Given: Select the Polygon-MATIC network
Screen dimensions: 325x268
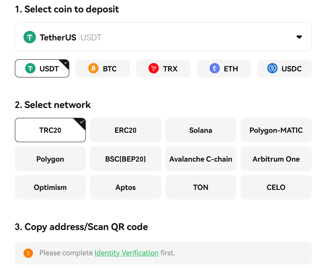Looking at the screenshot, I should [x=276, y=130].
